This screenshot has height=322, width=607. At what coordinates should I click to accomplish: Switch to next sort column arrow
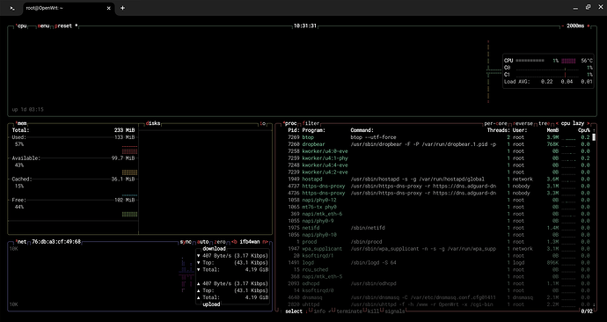click(588, 123)
